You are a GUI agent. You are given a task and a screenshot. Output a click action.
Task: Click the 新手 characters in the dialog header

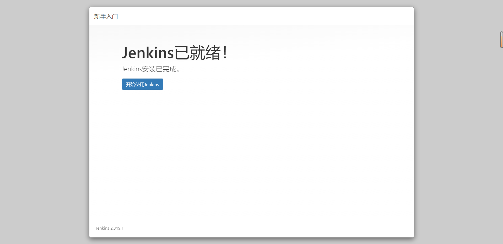[x=100, y=16]
